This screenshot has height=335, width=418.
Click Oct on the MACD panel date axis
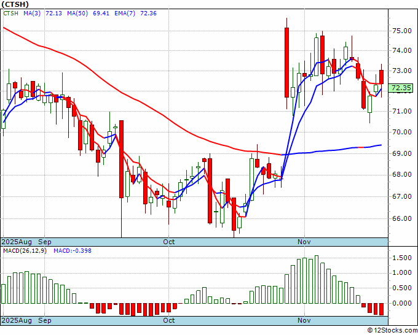click(169, 320)
